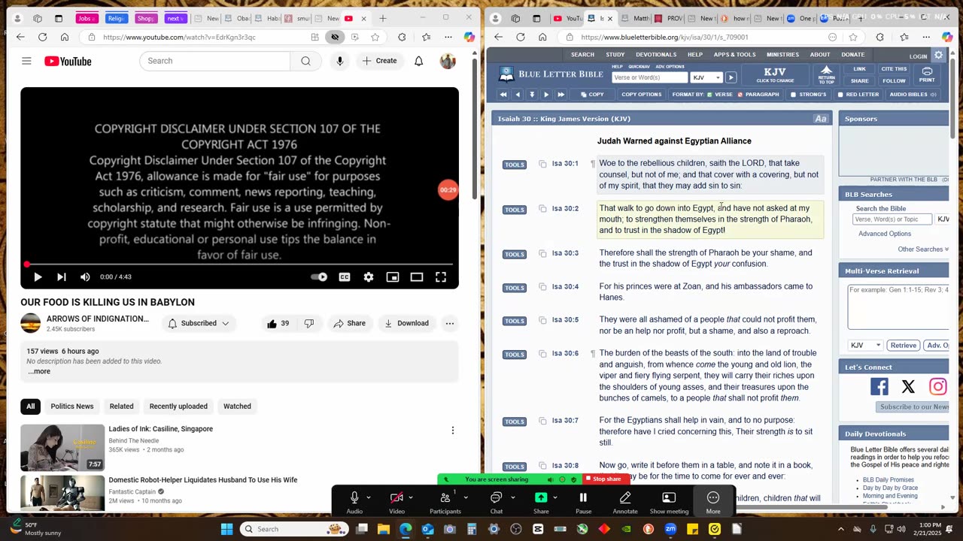963x541 pixels.
Task: Change font size with Aa icon
Action: tap(821, 119)
